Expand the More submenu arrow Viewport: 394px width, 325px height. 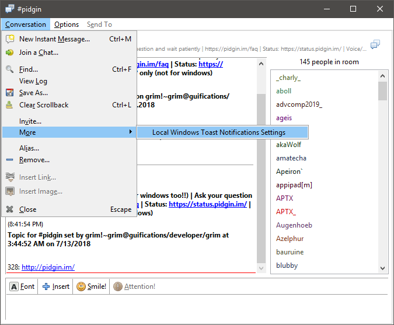point(130,132)
